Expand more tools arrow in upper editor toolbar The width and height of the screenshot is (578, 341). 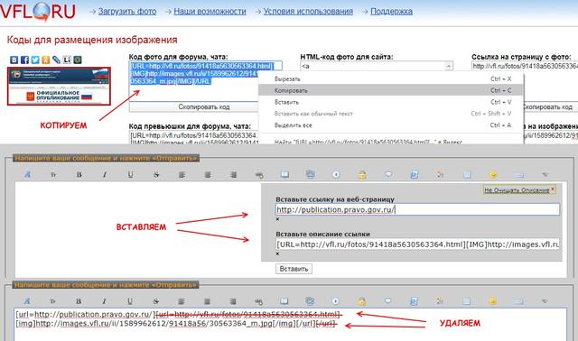tap(545, 174)
